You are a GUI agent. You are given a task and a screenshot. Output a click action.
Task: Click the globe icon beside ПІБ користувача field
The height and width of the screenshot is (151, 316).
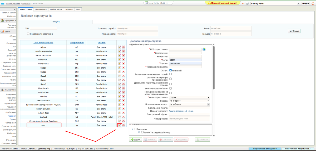click(x=204, y=49)
